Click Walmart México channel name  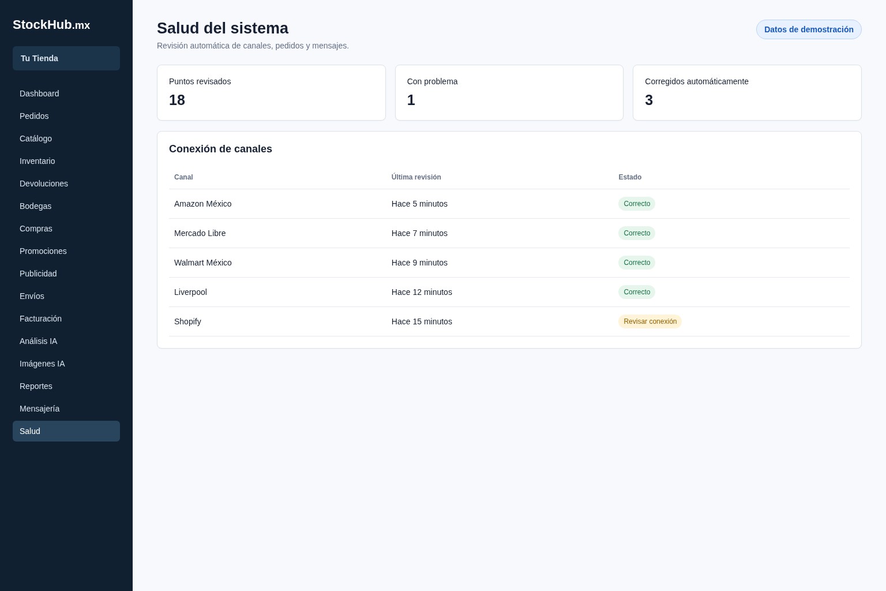point(203,263)
